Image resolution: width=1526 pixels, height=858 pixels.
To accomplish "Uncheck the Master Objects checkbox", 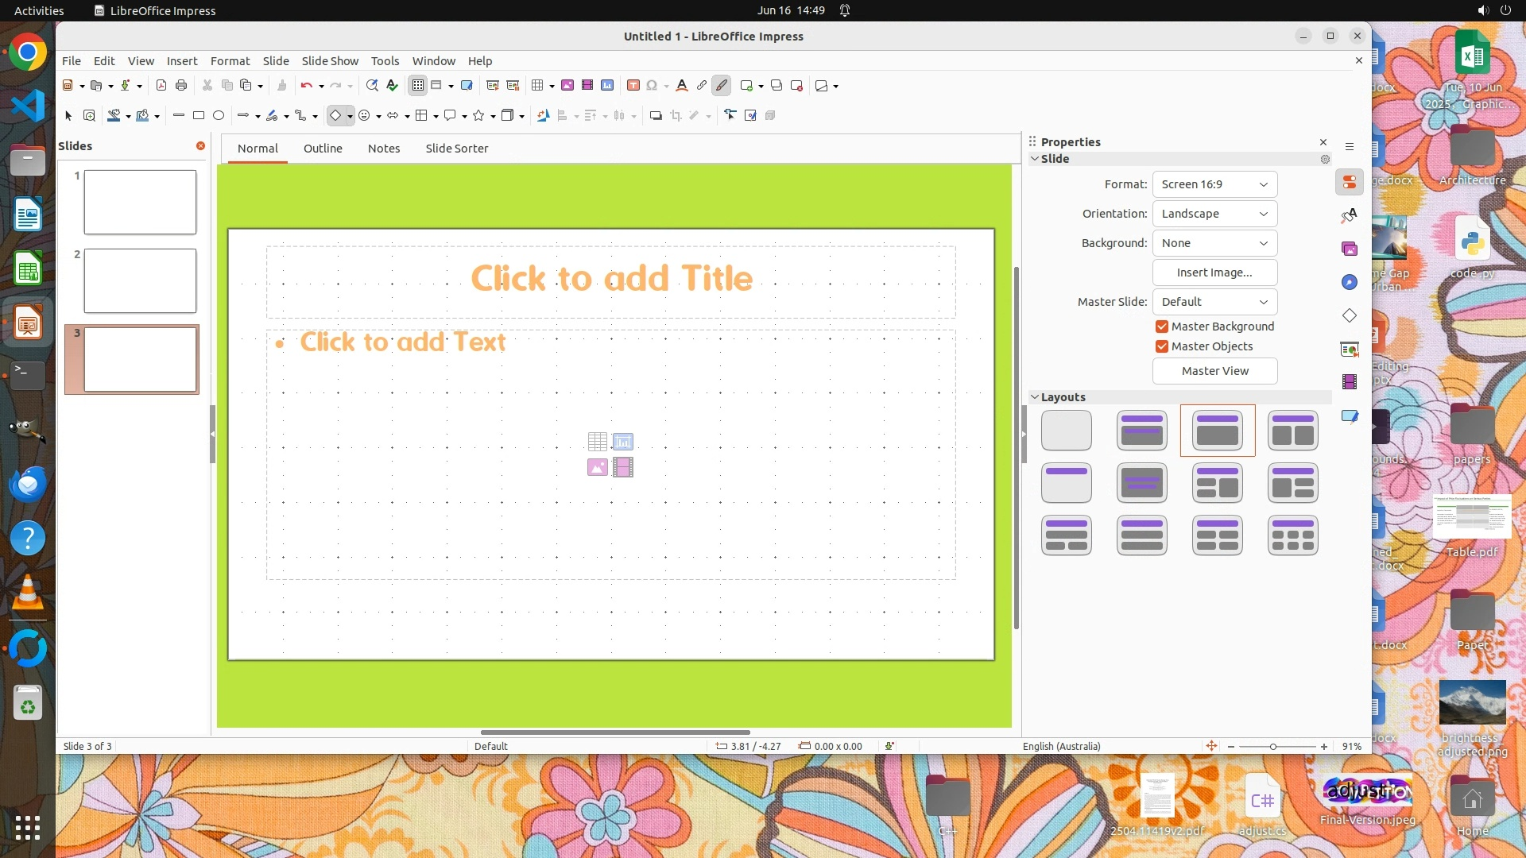I will [x=1162, y=346].
